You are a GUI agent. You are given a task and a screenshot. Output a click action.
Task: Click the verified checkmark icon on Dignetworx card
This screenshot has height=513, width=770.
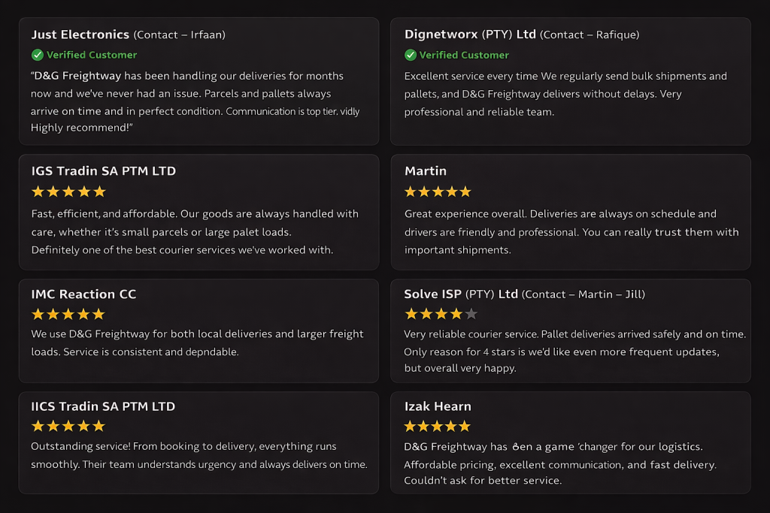click(x=411, y=55)
